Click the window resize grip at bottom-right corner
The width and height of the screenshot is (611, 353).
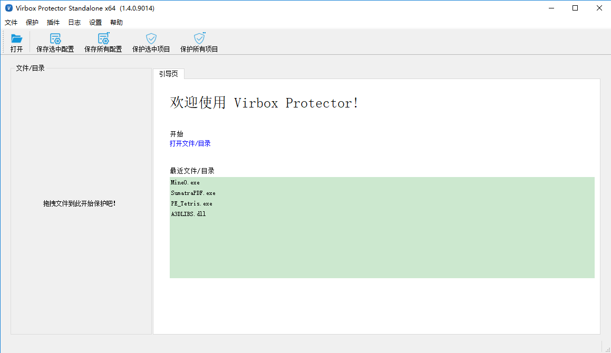[607, 349]
